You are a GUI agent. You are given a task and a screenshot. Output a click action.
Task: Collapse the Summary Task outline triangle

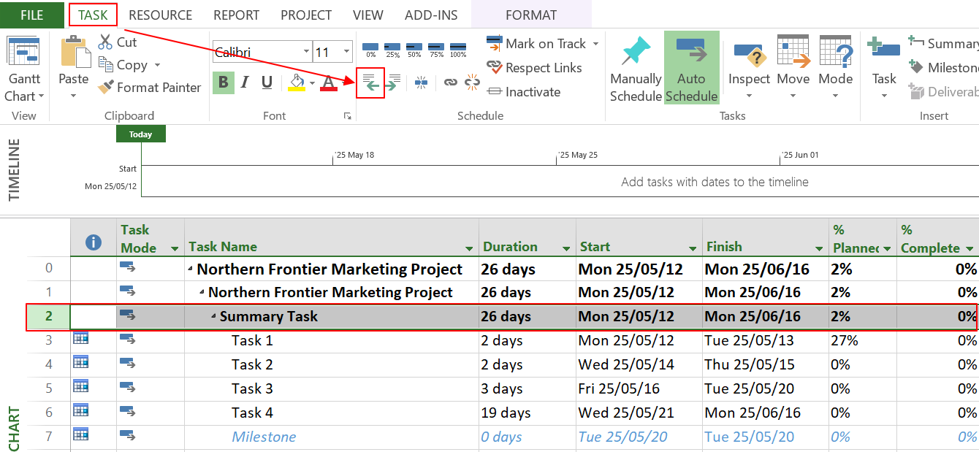coord(214,317)
